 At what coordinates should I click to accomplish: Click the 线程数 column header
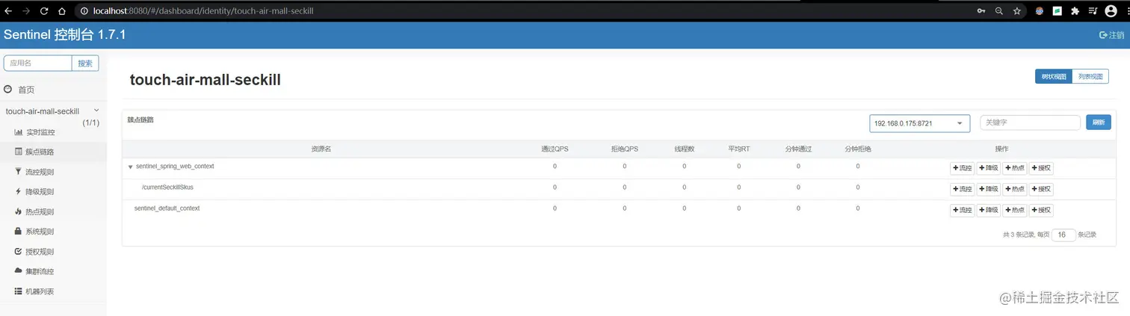tap(684, 149)
